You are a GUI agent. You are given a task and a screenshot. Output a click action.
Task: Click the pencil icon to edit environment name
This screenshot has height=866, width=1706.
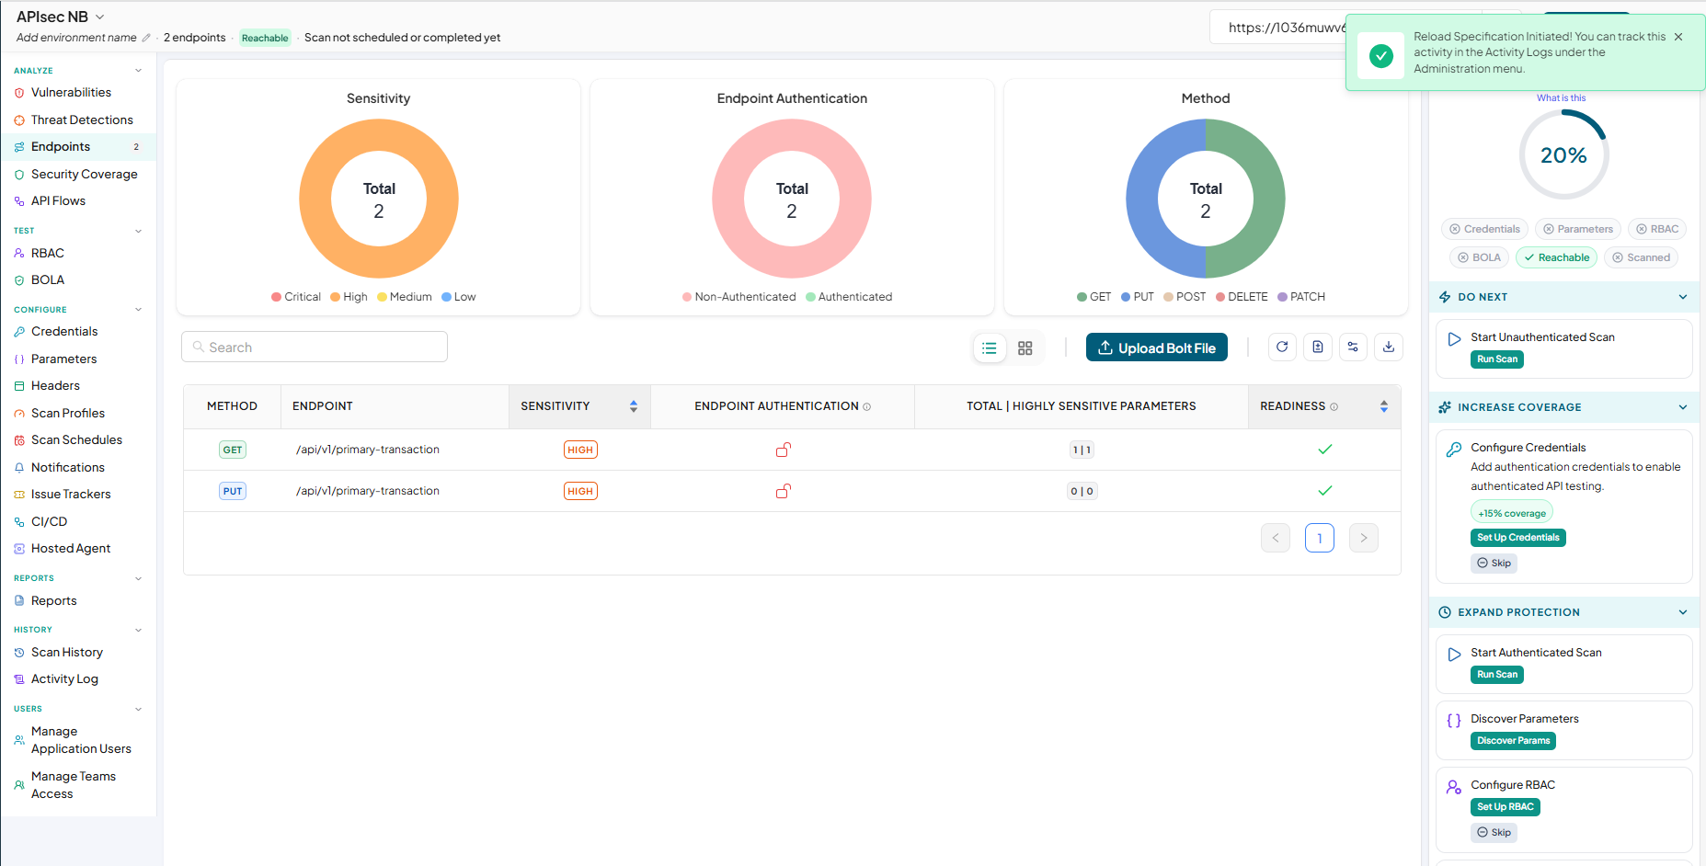point(146,38)
